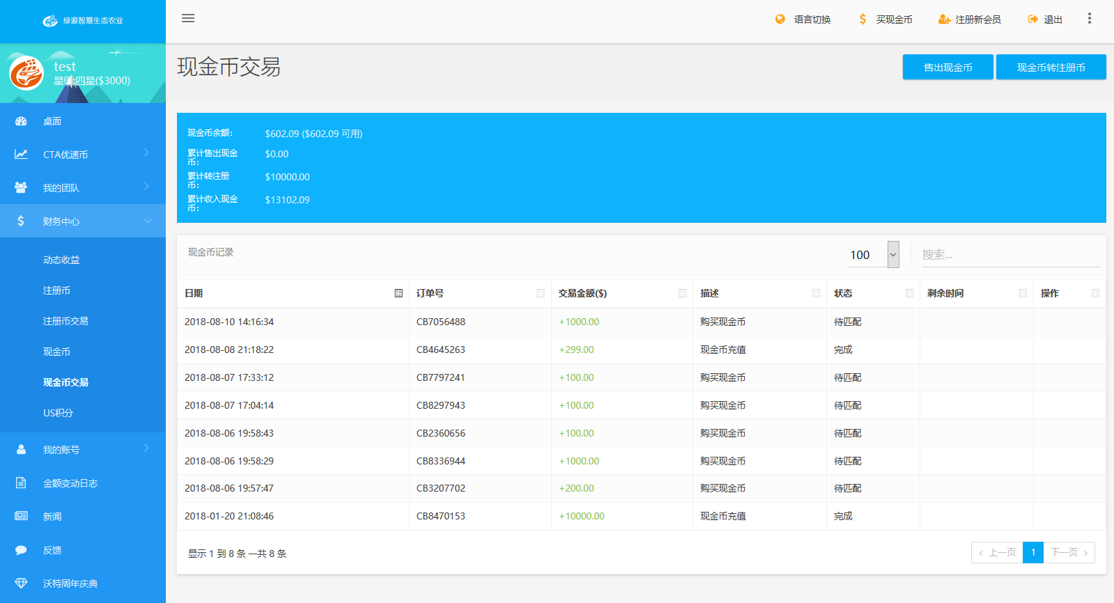The image size is (1114, 603).
Task: Click the page 1 pagination button
Action: click(x=1032, y=553)
